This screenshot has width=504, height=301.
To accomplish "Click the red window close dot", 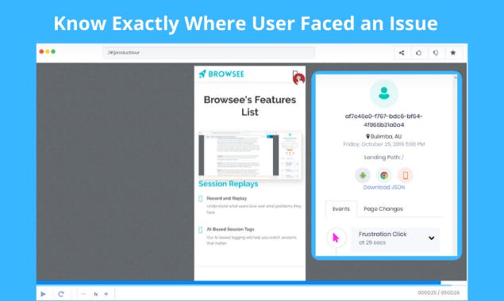I will 41,51.
